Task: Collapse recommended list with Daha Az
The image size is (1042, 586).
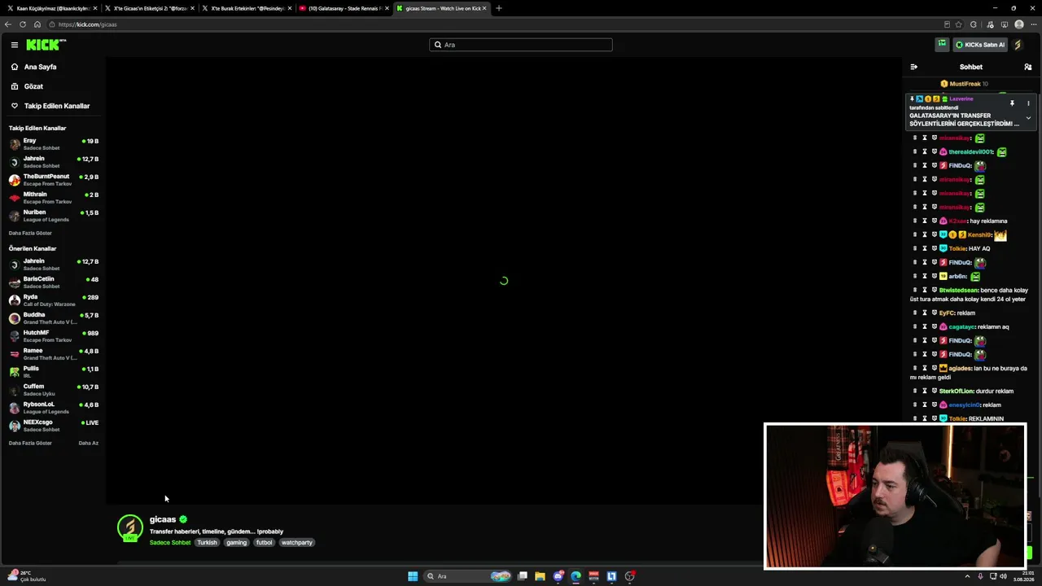Action: [88, 443]
